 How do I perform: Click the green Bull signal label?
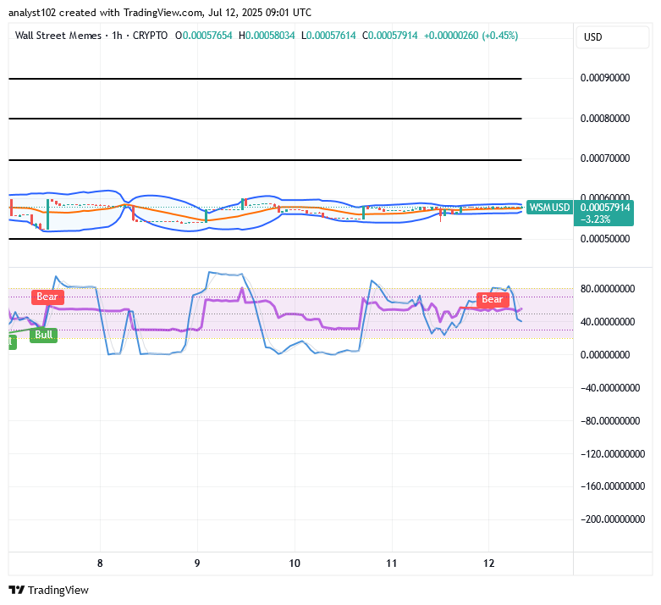click(44, 335)
